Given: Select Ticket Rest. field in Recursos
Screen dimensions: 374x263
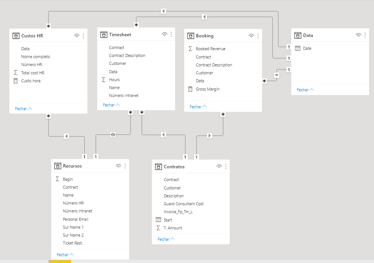Looking at the screenshot, I should (73, 243).
